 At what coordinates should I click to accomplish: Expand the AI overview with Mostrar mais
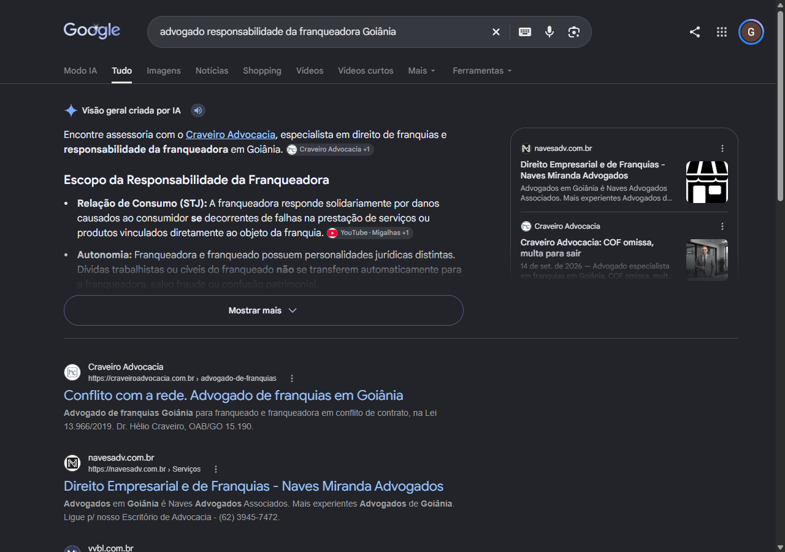[263, 310]
